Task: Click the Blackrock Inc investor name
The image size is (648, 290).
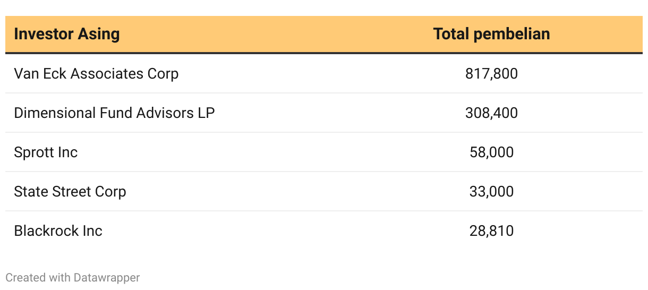Action: click(58, 231)
